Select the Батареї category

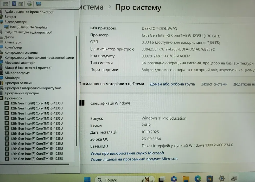click(x=10, y=17)
